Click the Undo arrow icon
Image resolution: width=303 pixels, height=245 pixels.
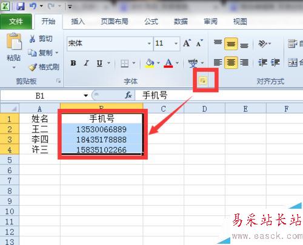33,6
